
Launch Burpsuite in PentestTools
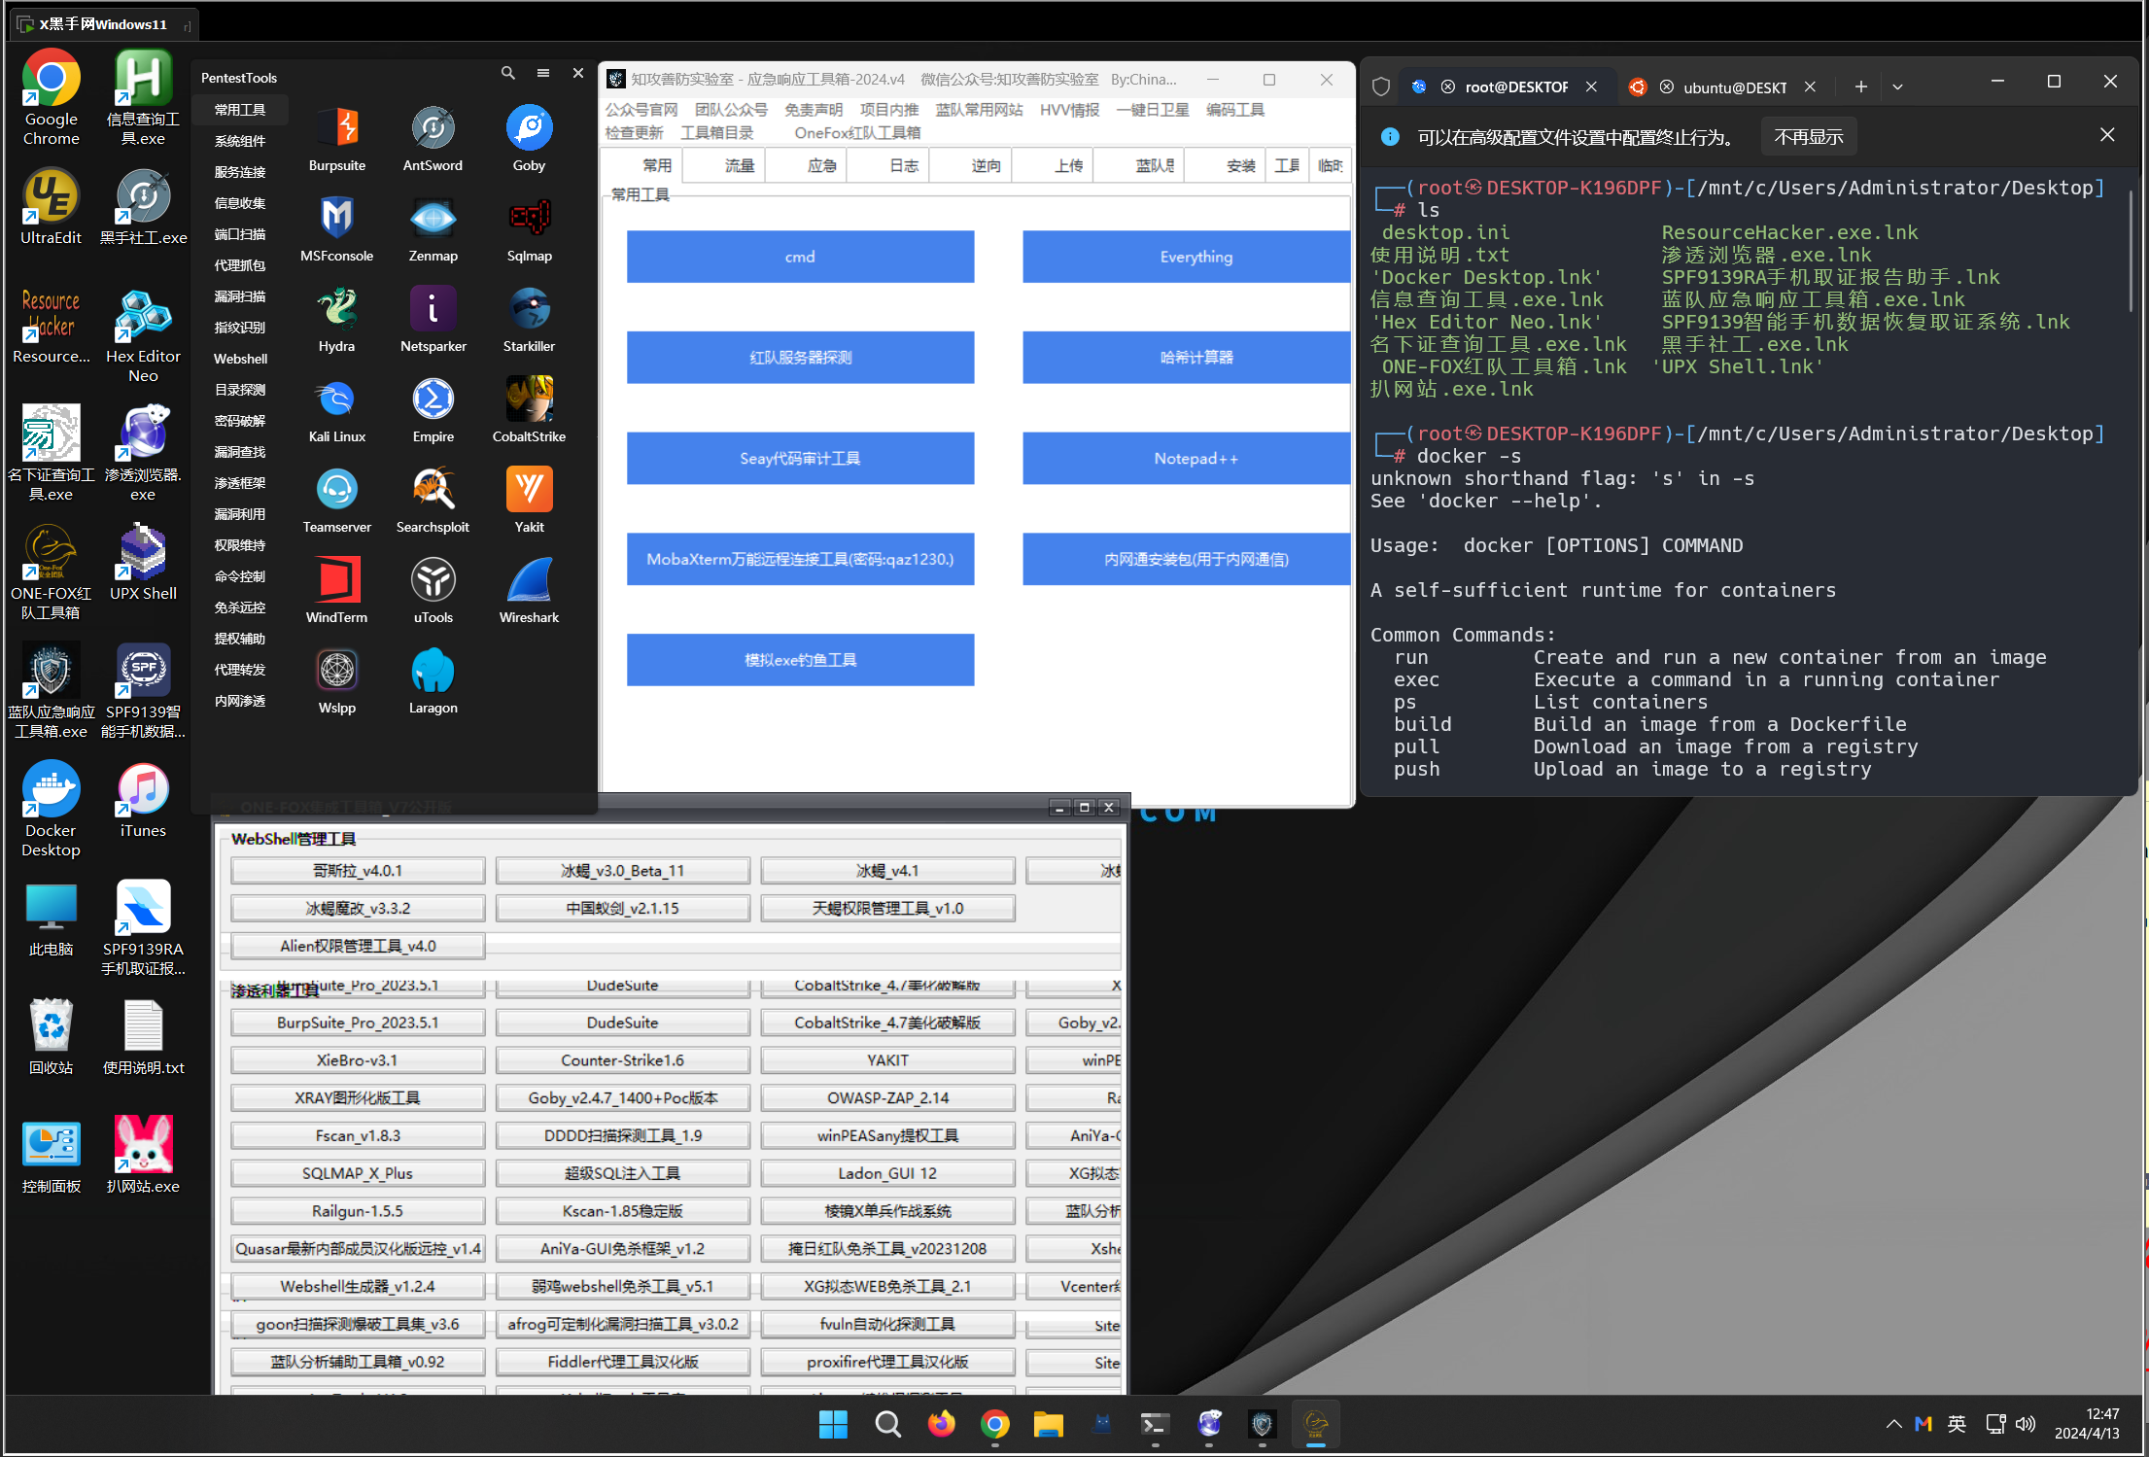coord(336,140)
